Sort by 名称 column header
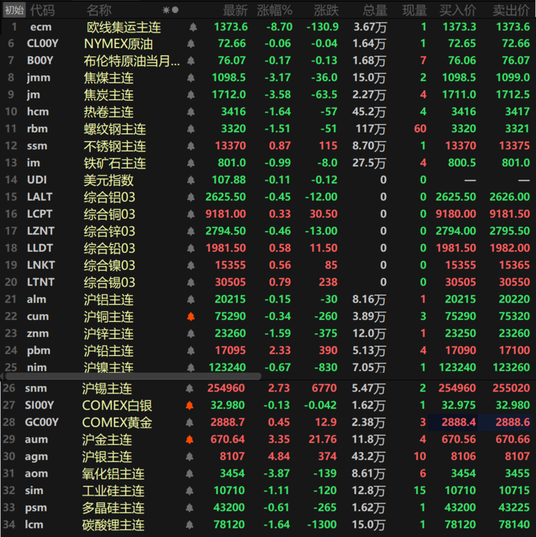536x537 pixels. pos(99,10)
